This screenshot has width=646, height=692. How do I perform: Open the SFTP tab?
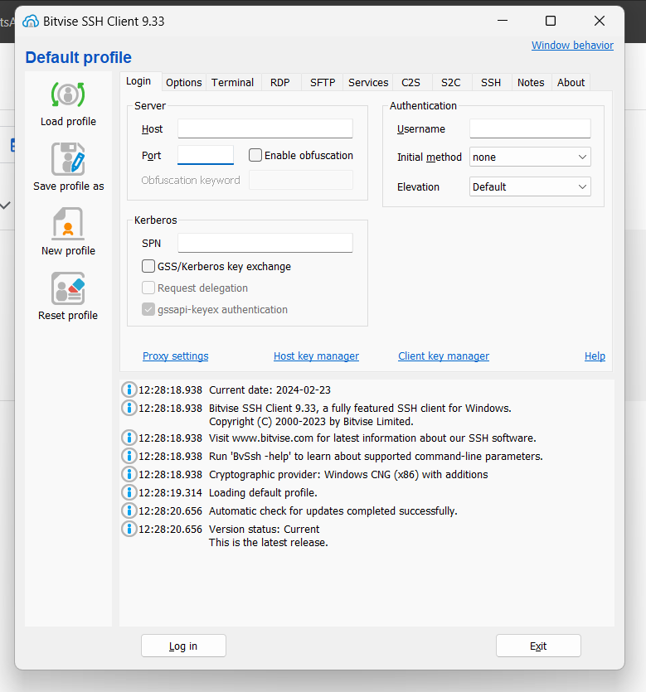[x=323, y=83]
